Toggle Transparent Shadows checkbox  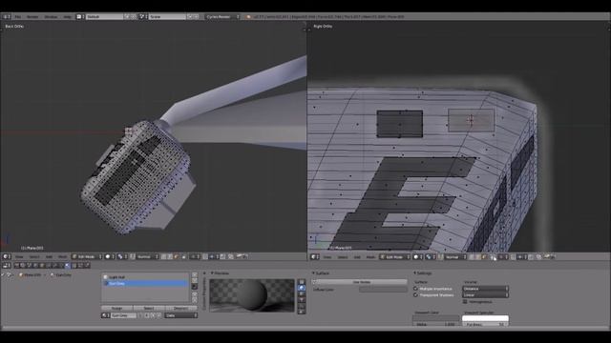point(415,294)
